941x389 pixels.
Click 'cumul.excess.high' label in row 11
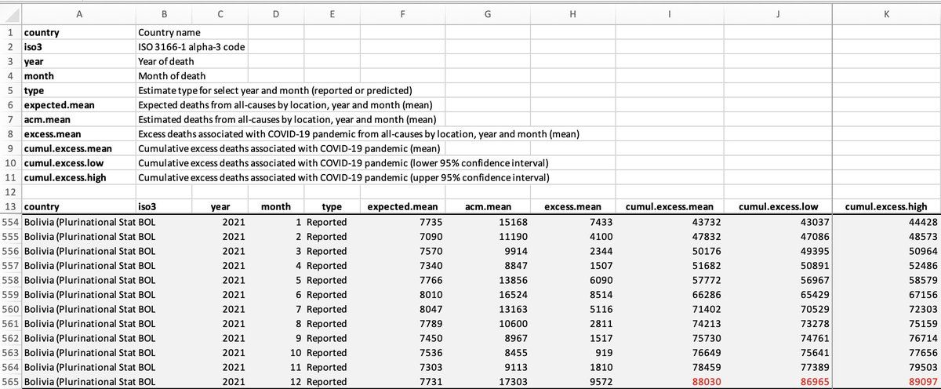tap(65, 178)
